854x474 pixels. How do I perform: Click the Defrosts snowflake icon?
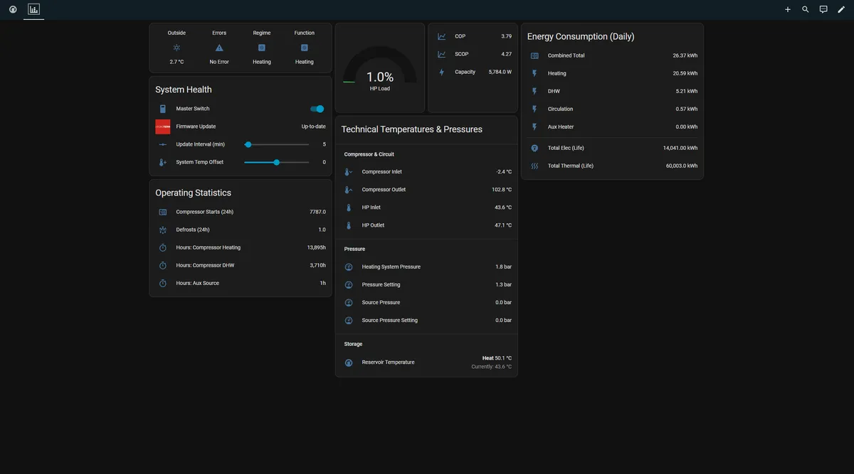pos(163,230)
